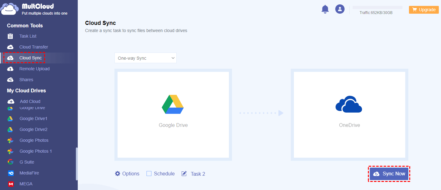The width and height of the screenshot is (441, 190).
Task: Click the Cloud Transfer cloud icon
Action: (10, 47)
